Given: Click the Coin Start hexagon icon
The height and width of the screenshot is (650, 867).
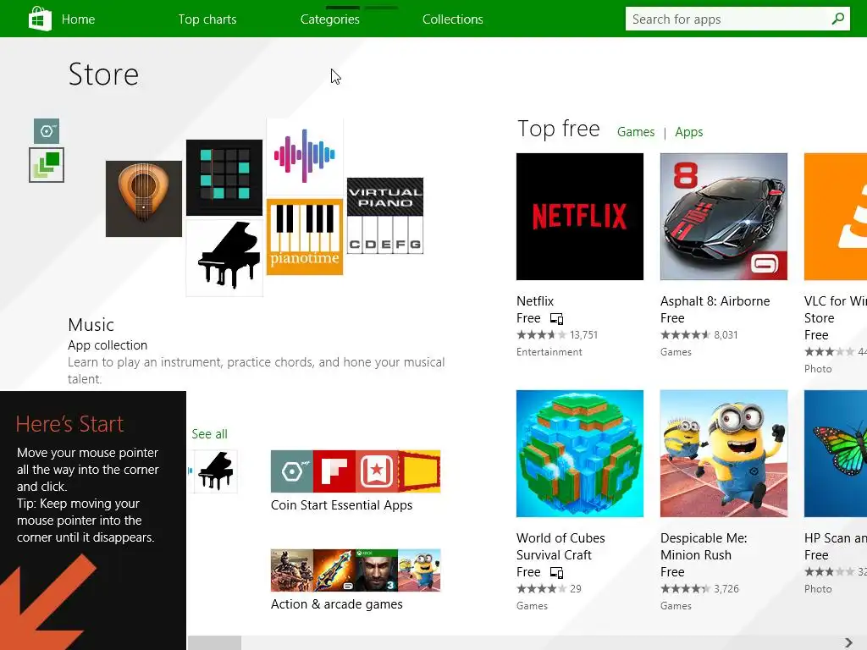Looking at the screenshot, I should click(x=292, y=471).
